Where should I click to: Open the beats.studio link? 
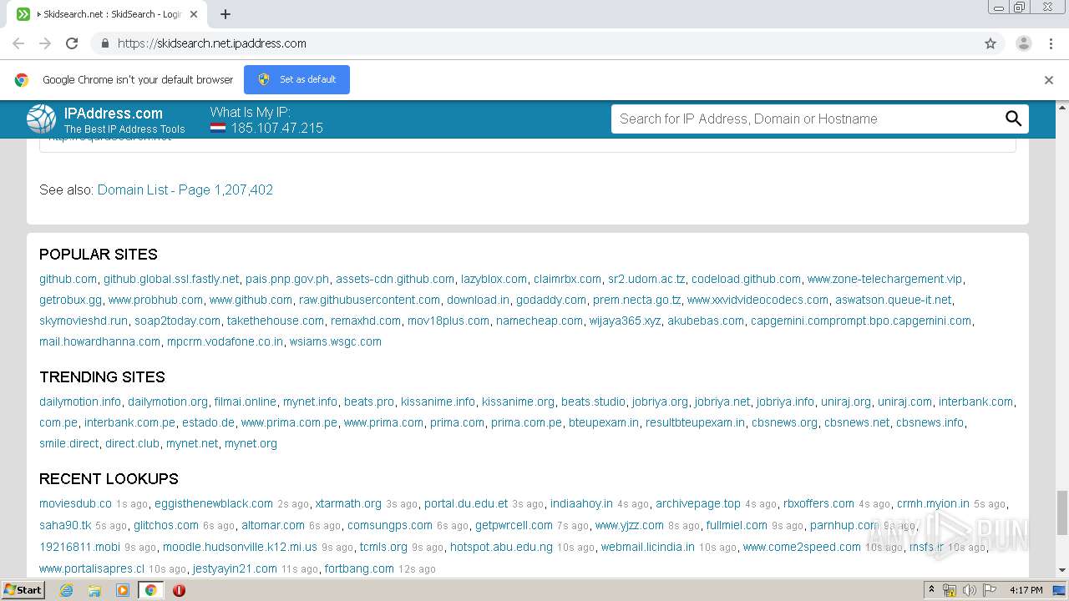[x=593, y=402]
